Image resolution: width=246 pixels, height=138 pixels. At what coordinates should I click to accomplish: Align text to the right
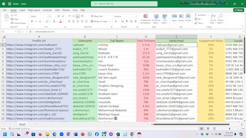(77, 21)
